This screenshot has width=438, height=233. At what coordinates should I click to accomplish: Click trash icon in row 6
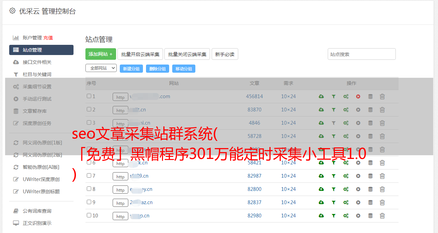[382, 163]
